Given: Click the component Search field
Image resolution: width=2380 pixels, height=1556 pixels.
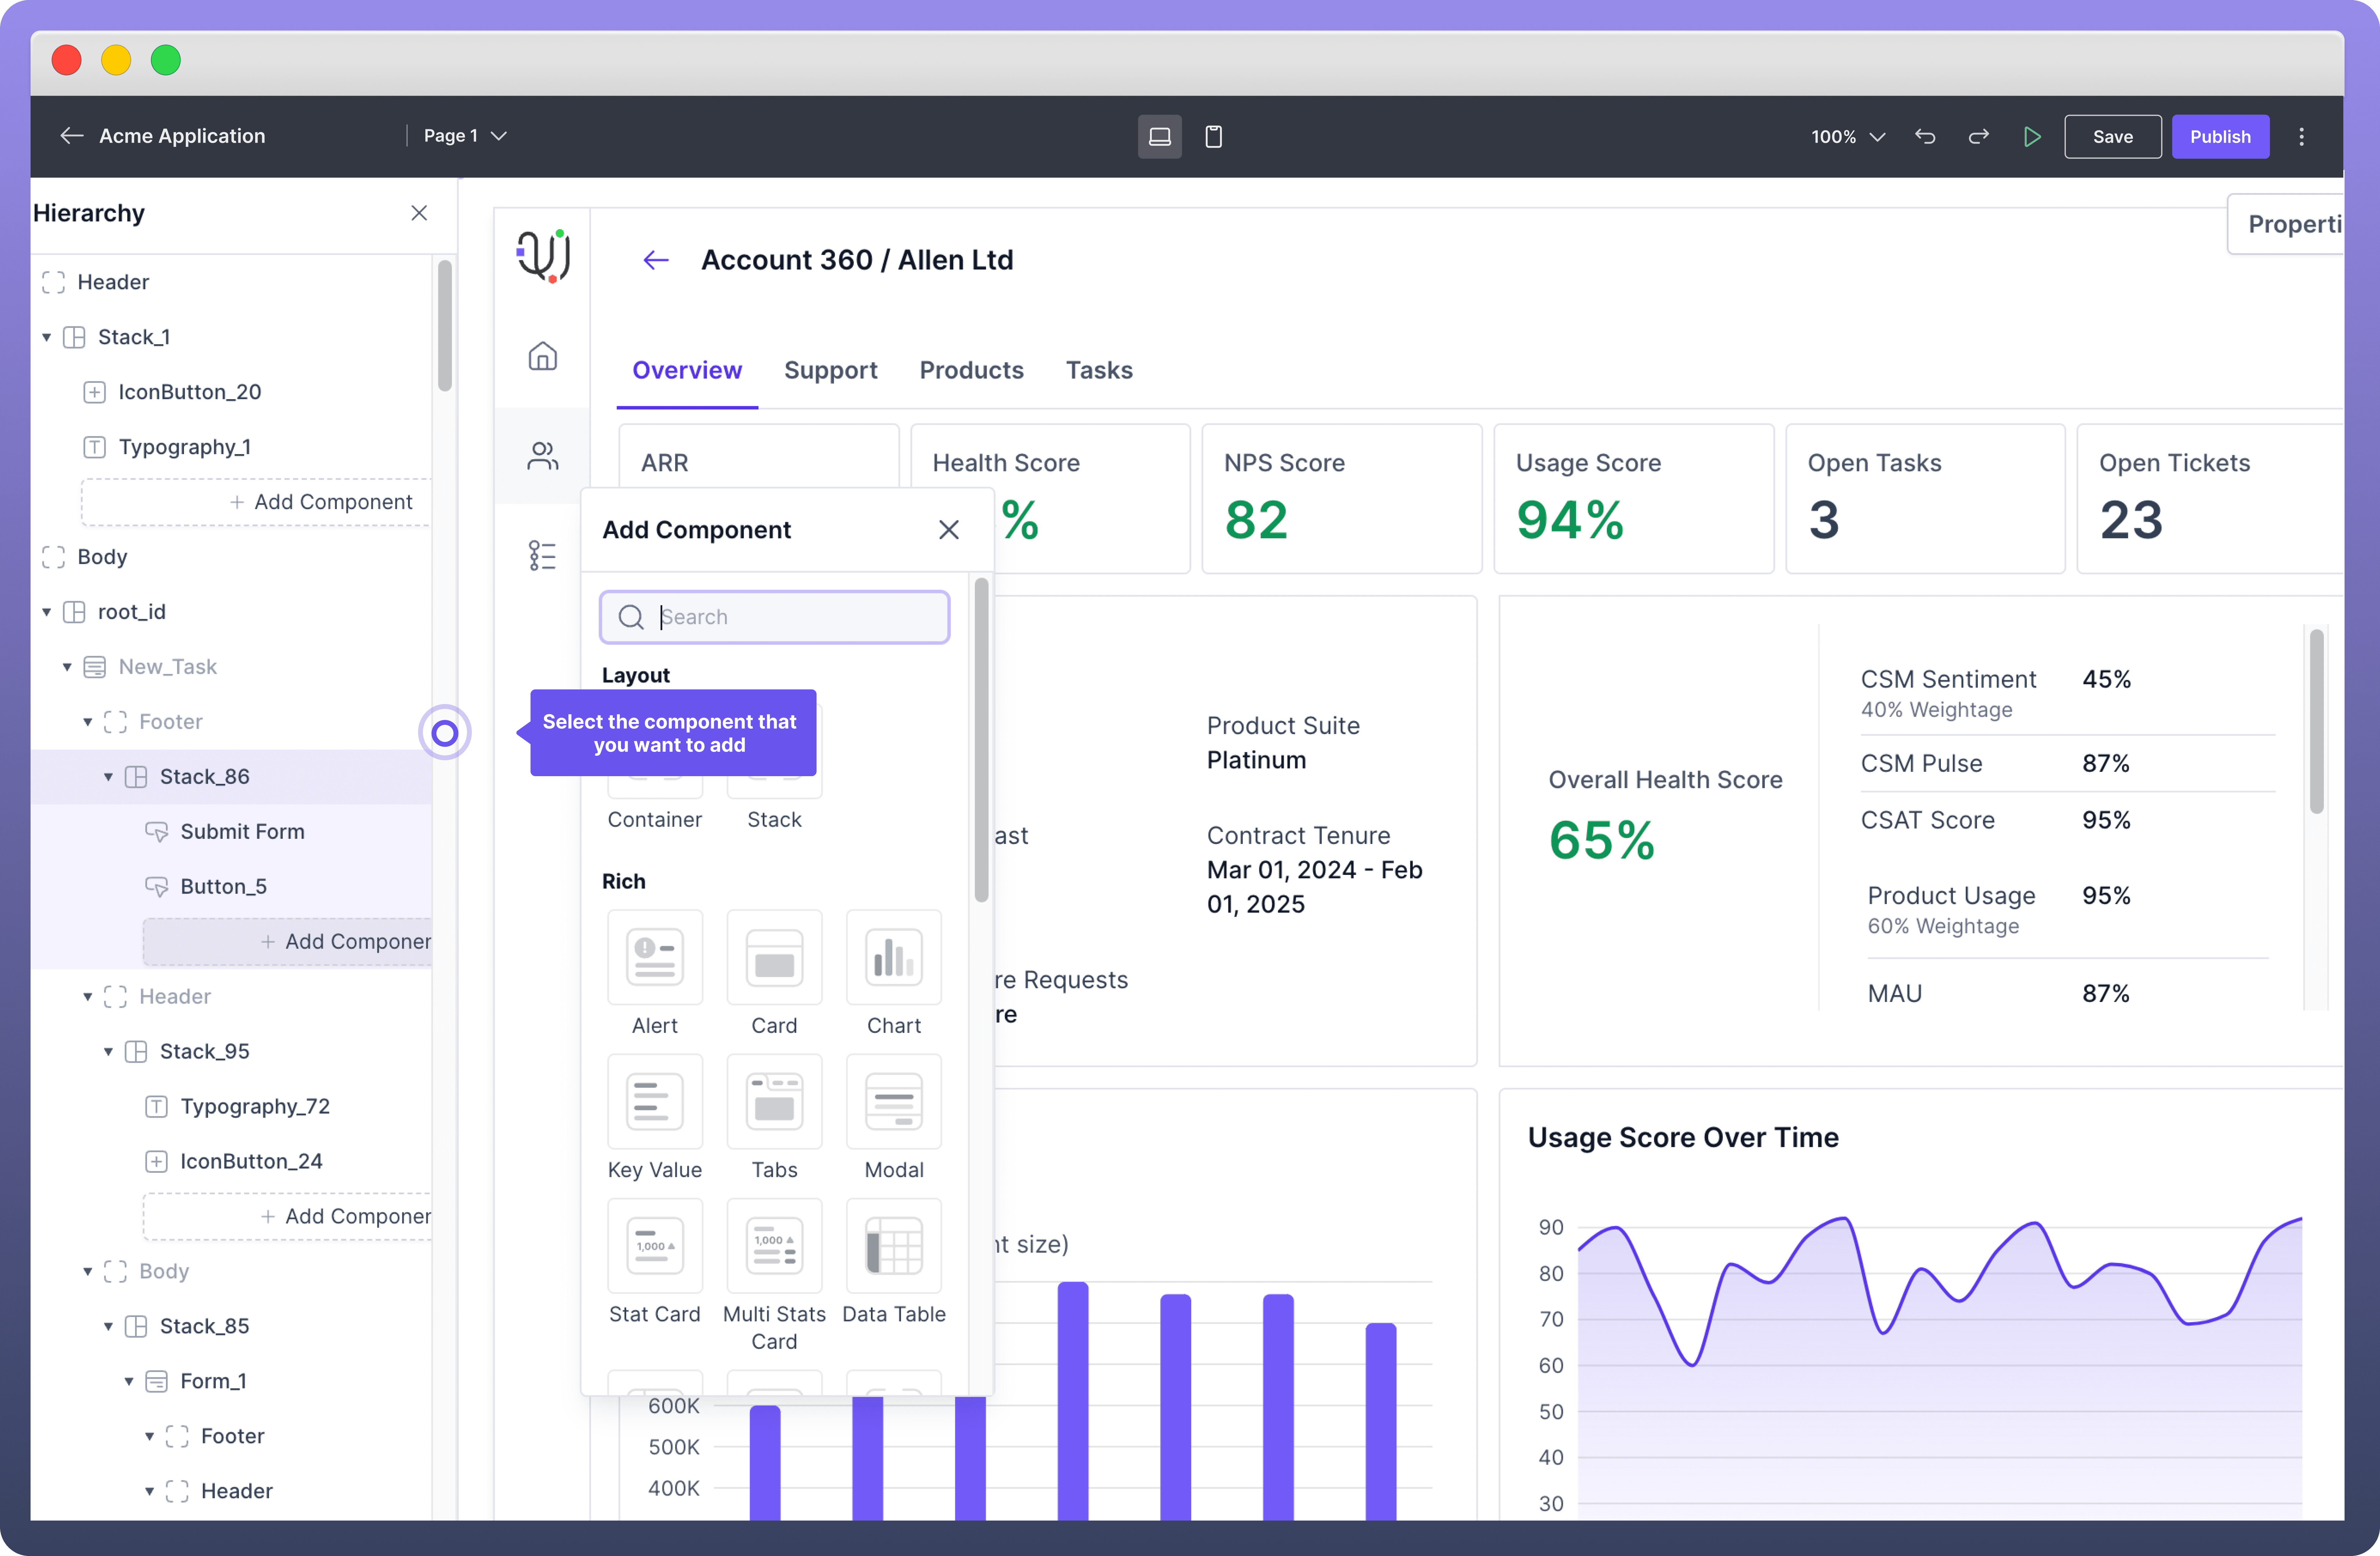Looking at the screenshot, I should coord(790,617).
